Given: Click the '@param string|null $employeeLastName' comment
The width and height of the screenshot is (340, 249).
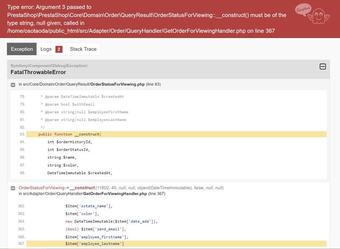Looking at the screenshot, I should click(84, 120).
